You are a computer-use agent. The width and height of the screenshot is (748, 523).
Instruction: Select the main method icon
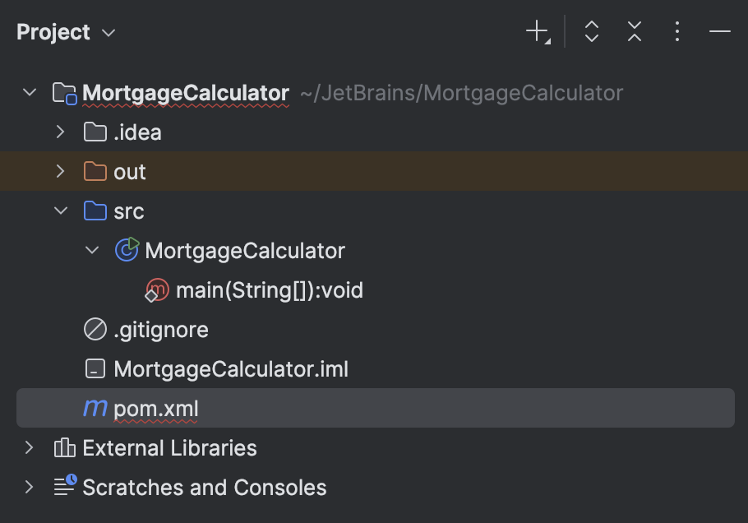coord(156,289)
